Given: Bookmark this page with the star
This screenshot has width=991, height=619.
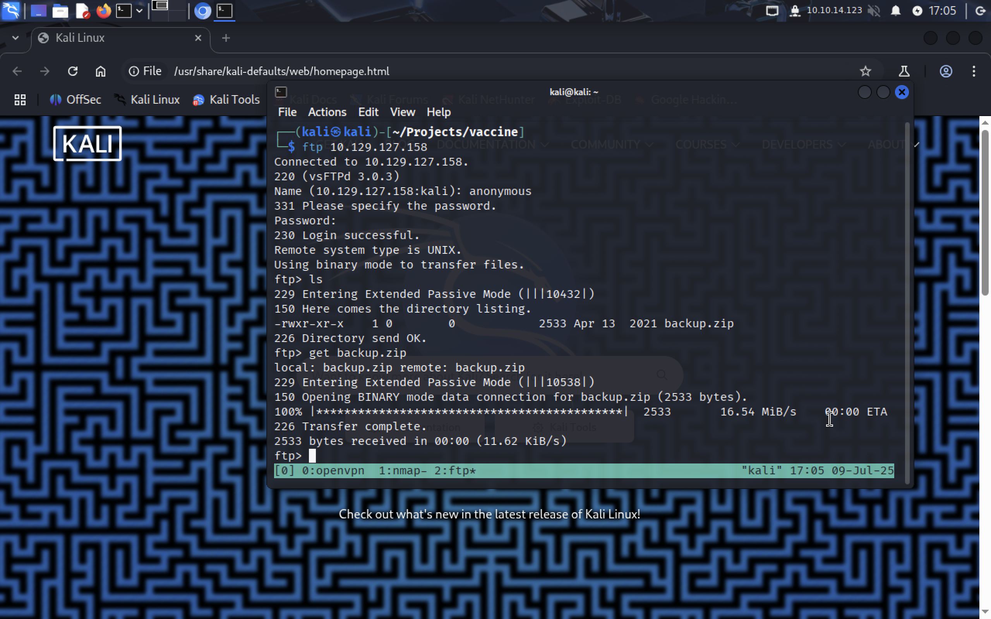Looking at the screenshot, I should [865, 71].
